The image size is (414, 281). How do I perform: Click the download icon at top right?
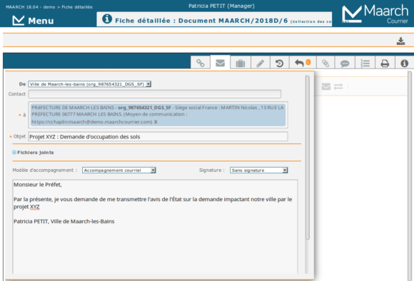(401, 41)
